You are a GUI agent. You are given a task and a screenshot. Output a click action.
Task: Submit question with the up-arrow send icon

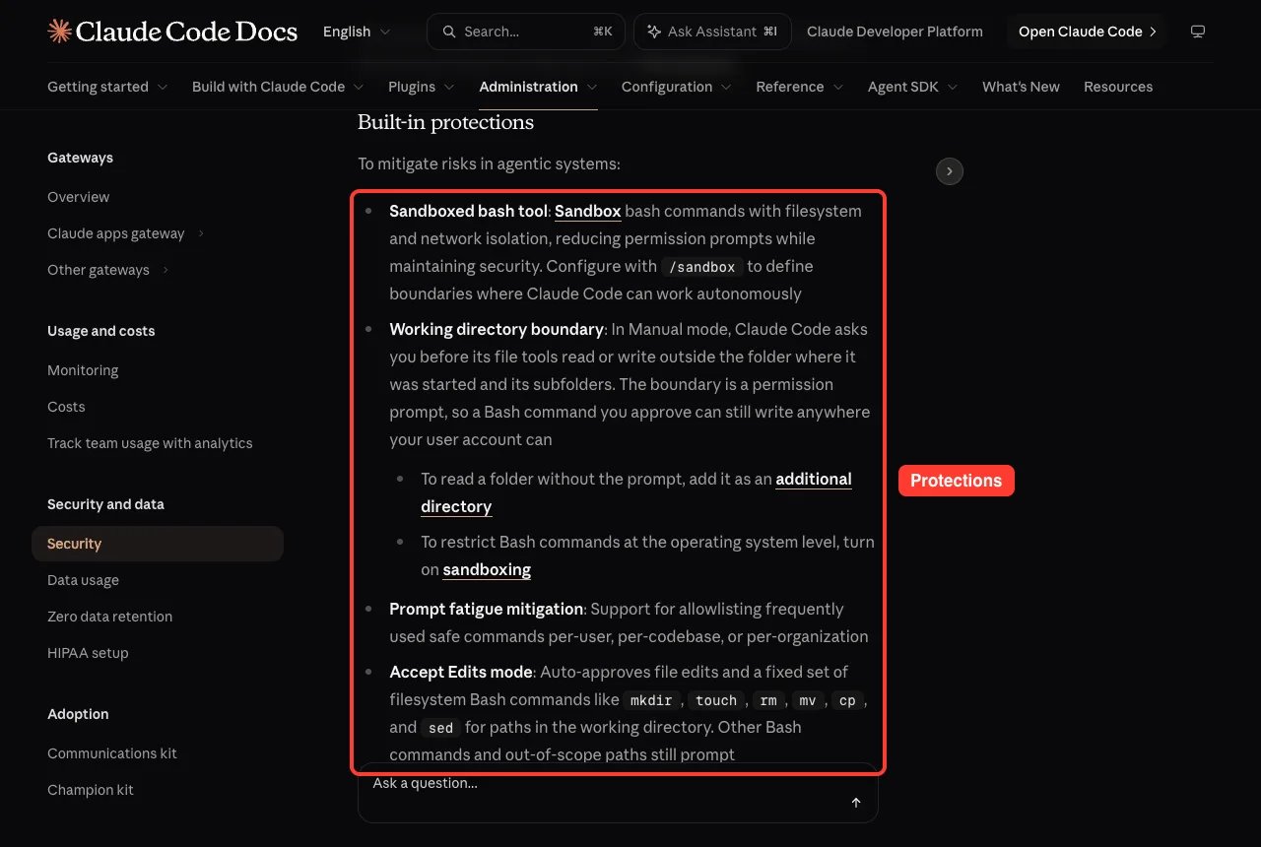[856, 803]
